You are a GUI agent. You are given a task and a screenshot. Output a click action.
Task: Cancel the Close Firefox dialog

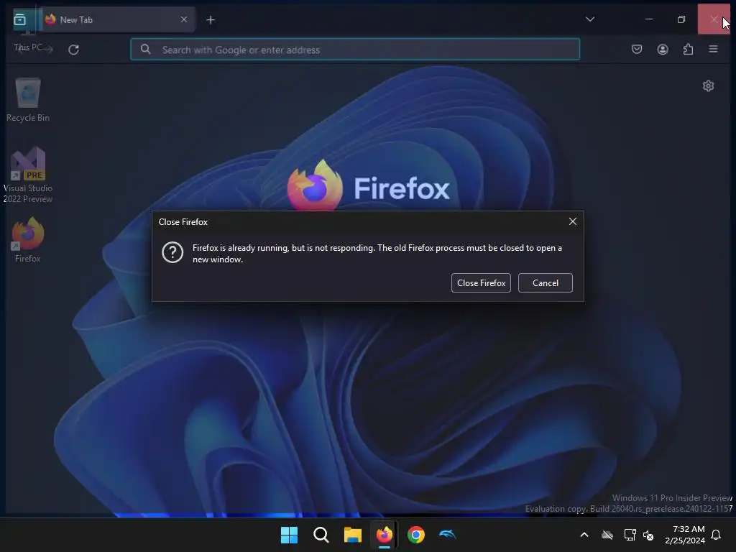click(x=545, y=282)
